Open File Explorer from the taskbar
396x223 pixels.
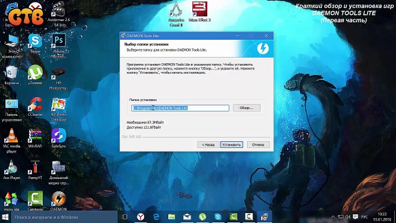pyautogui.click(x=171, y=217)
